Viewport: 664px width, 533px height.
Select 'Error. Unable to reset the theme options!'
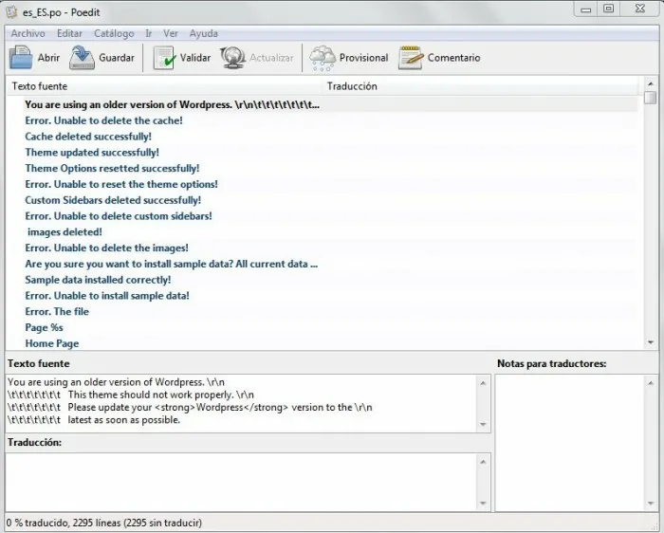[x=322, y=184]
